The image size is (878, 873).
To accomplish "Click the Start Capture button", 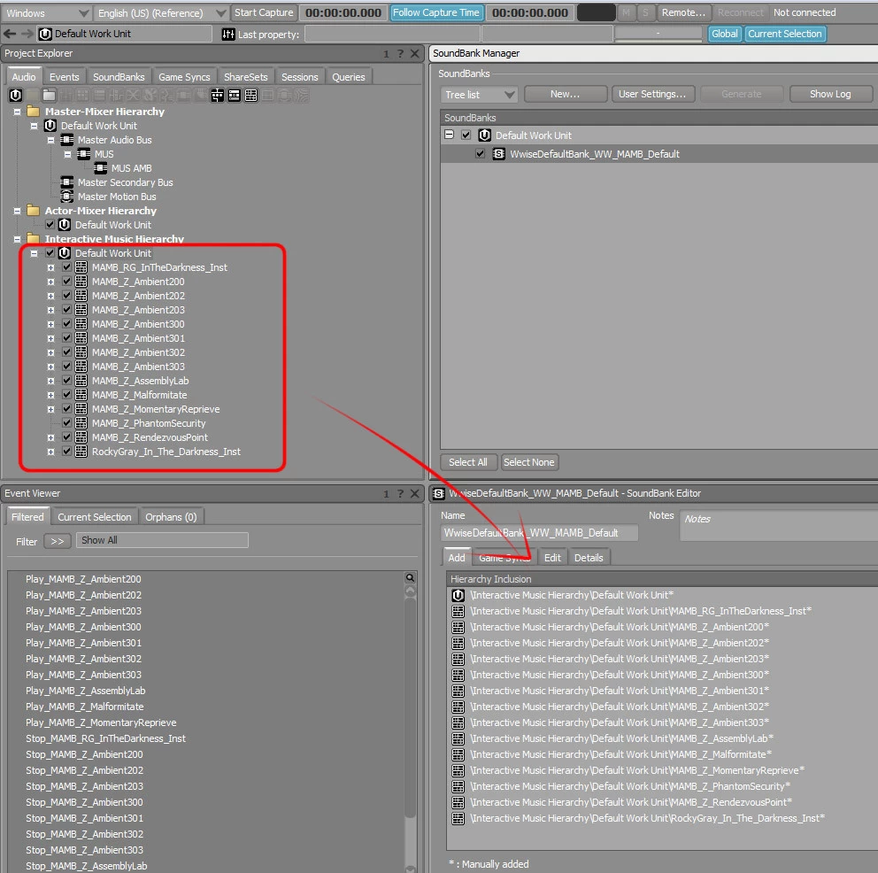I will pos(264,13).
